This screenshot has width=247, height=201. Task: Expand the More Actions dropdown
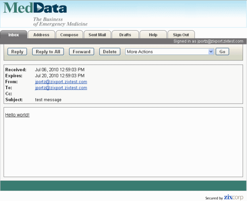pos(170,52)
